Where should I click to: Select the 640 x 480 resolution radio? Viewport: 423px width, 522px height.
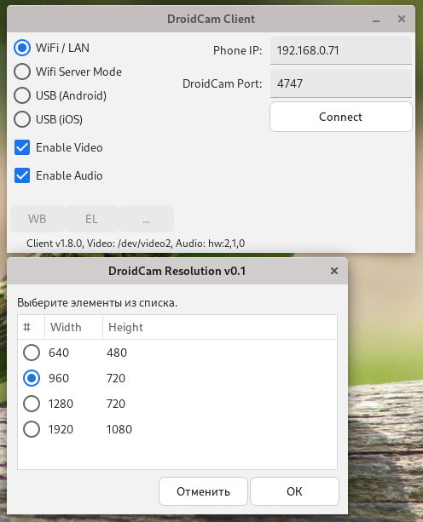32,353
